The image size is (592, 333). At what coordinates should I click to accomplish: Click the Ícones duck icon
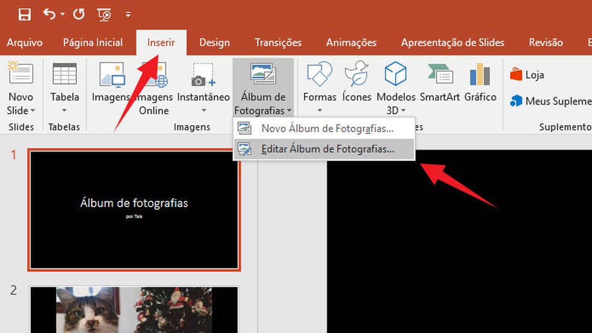(357, 73)
